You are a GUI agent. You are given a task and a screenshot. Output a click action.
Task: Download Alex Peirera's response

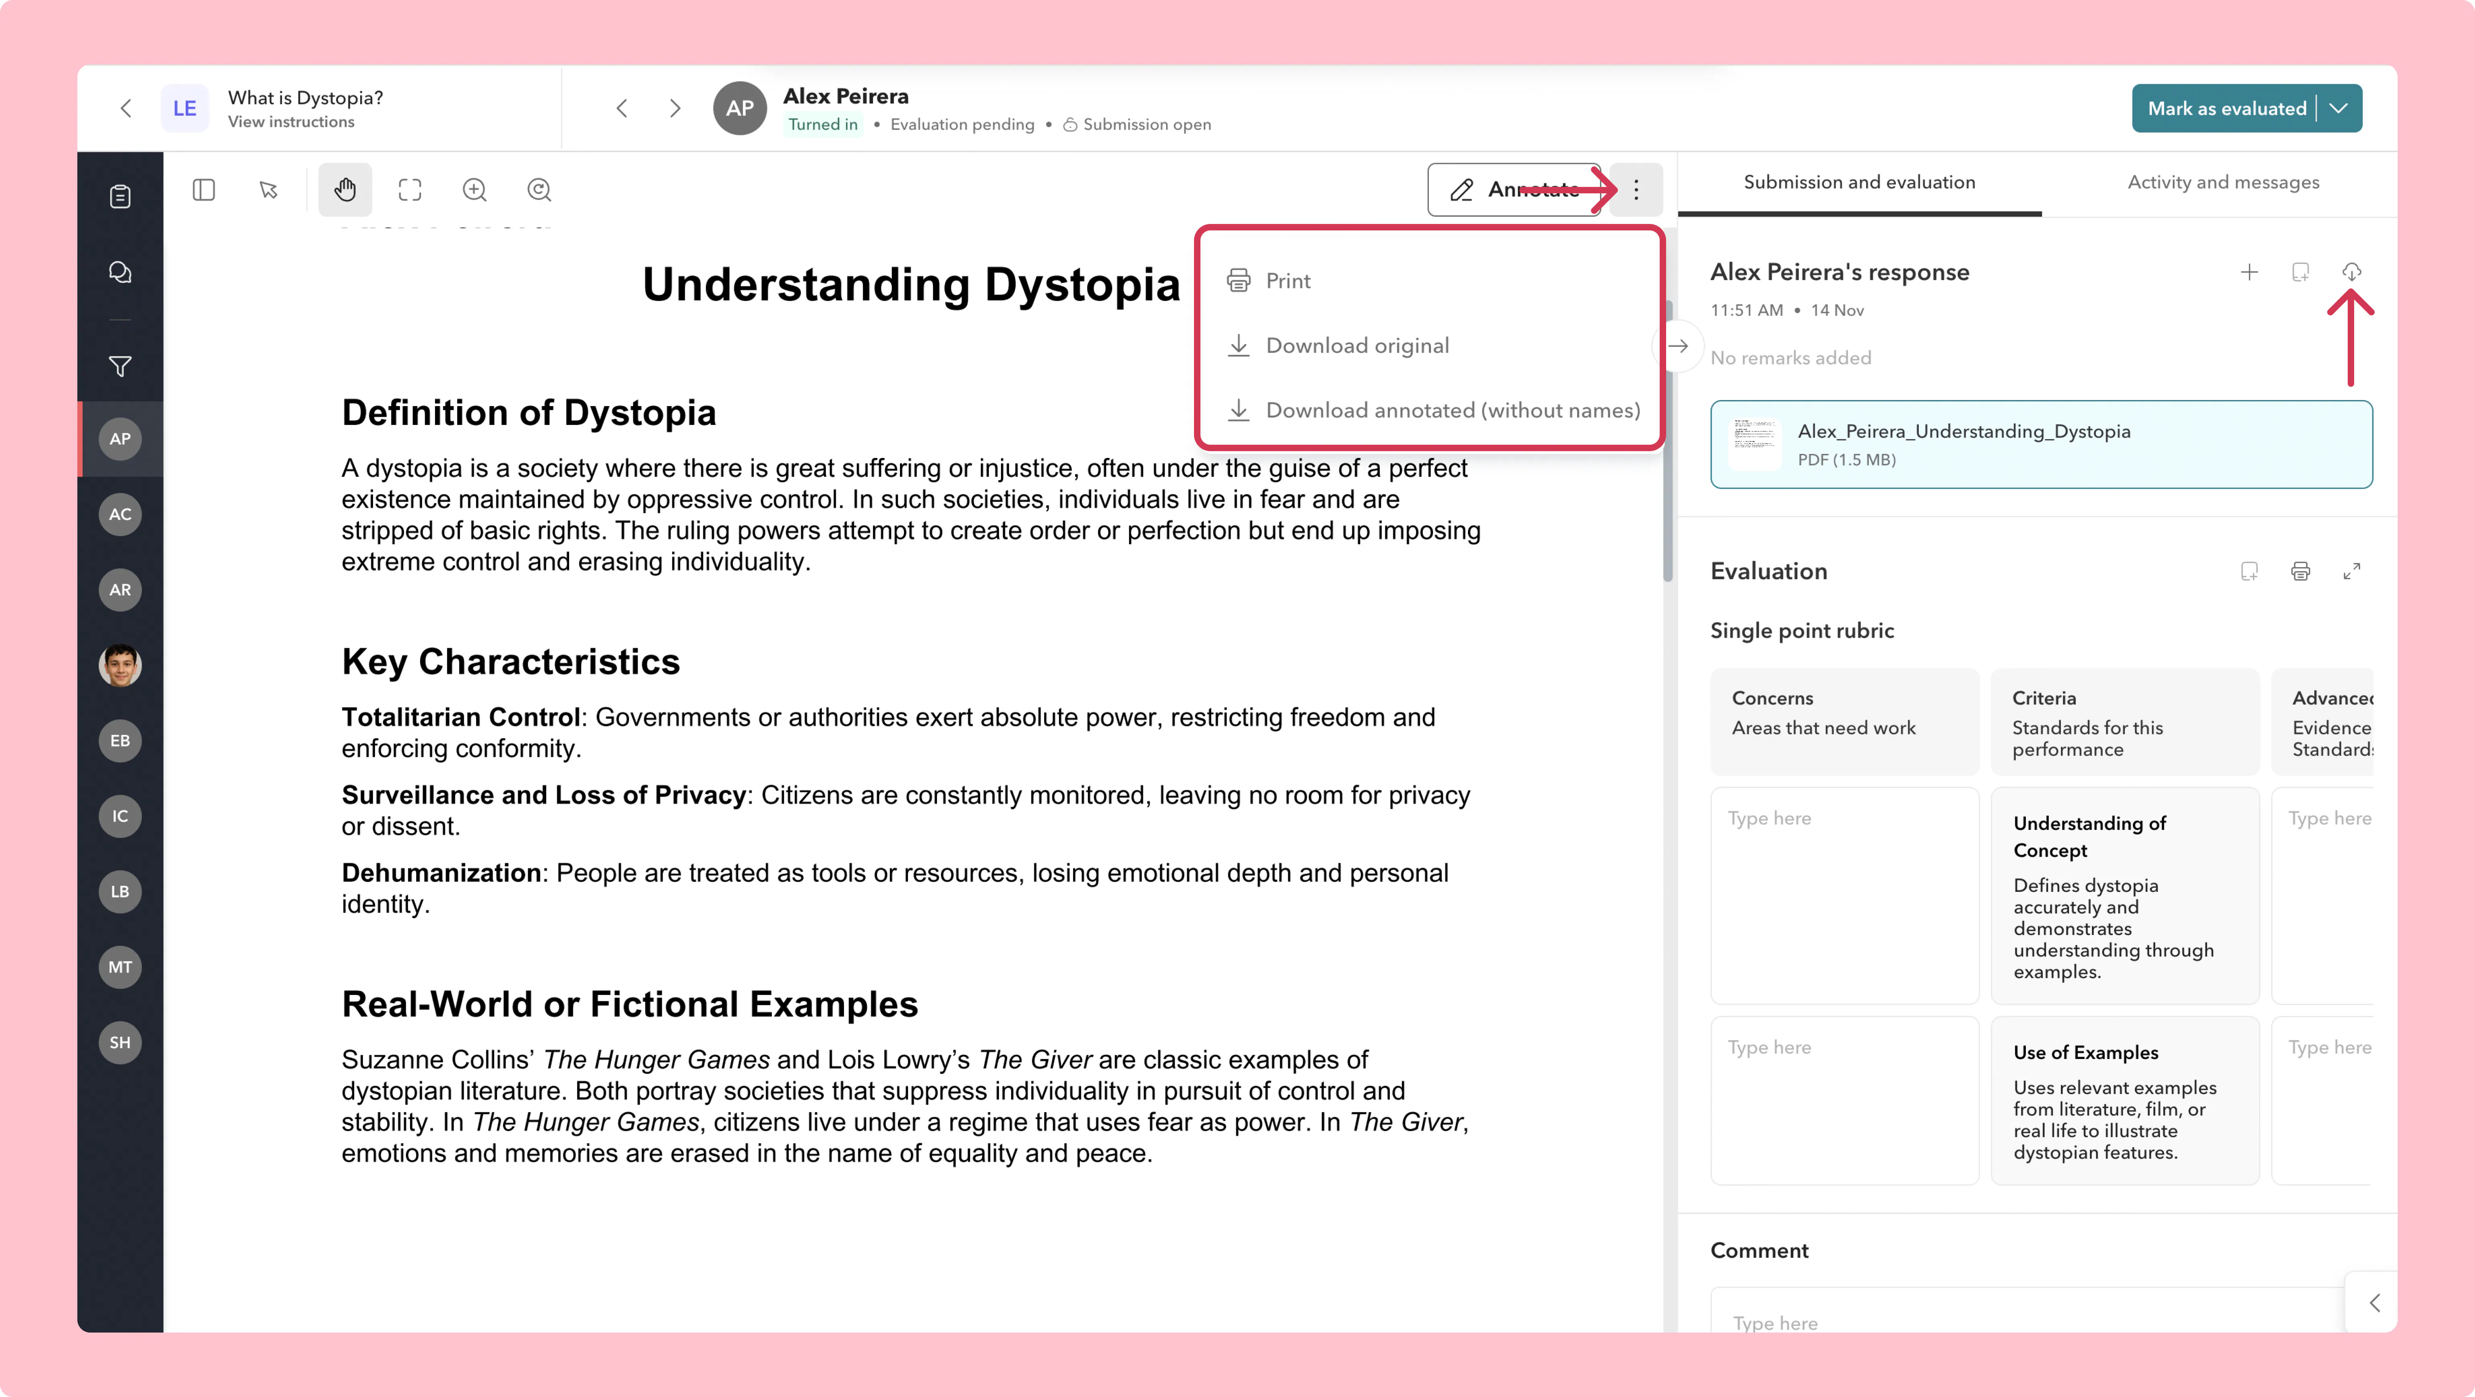2351,272
